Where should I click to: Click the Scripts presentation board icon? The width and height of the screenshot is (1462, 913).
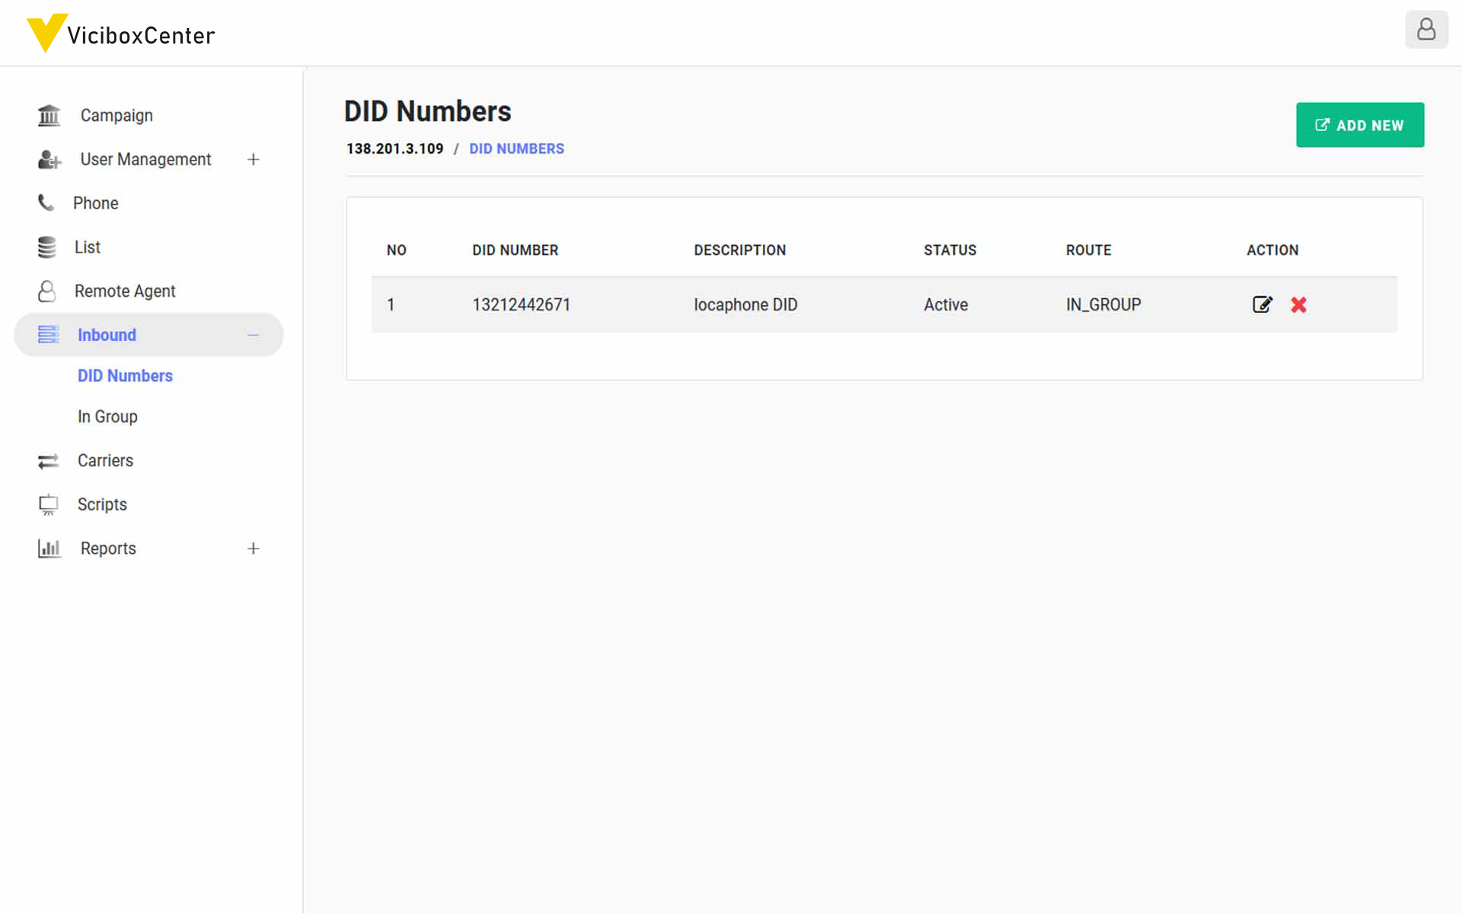(x=48, y=504)
